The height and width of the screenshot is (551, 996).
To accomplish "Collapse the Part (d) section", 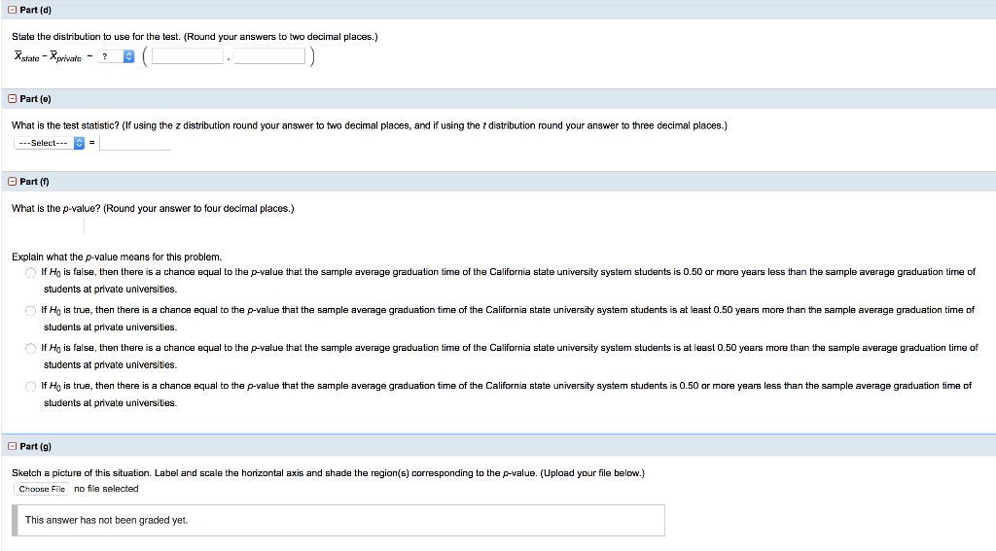I will (x=12, y=10).
